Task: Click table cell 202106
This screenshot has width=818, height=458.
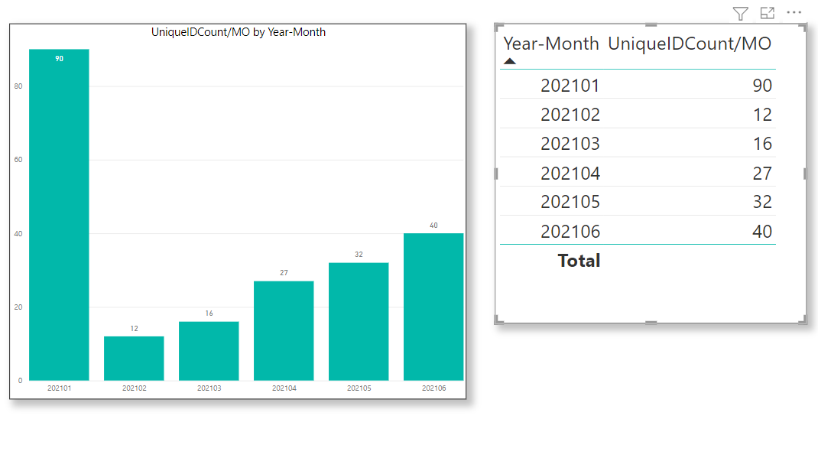Action: pos(570,232)
